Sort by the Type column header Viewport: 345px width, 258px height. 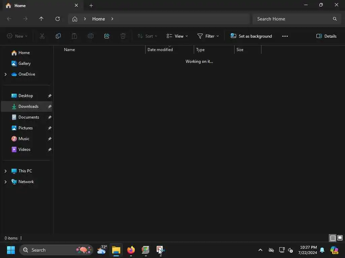(214, 50)
